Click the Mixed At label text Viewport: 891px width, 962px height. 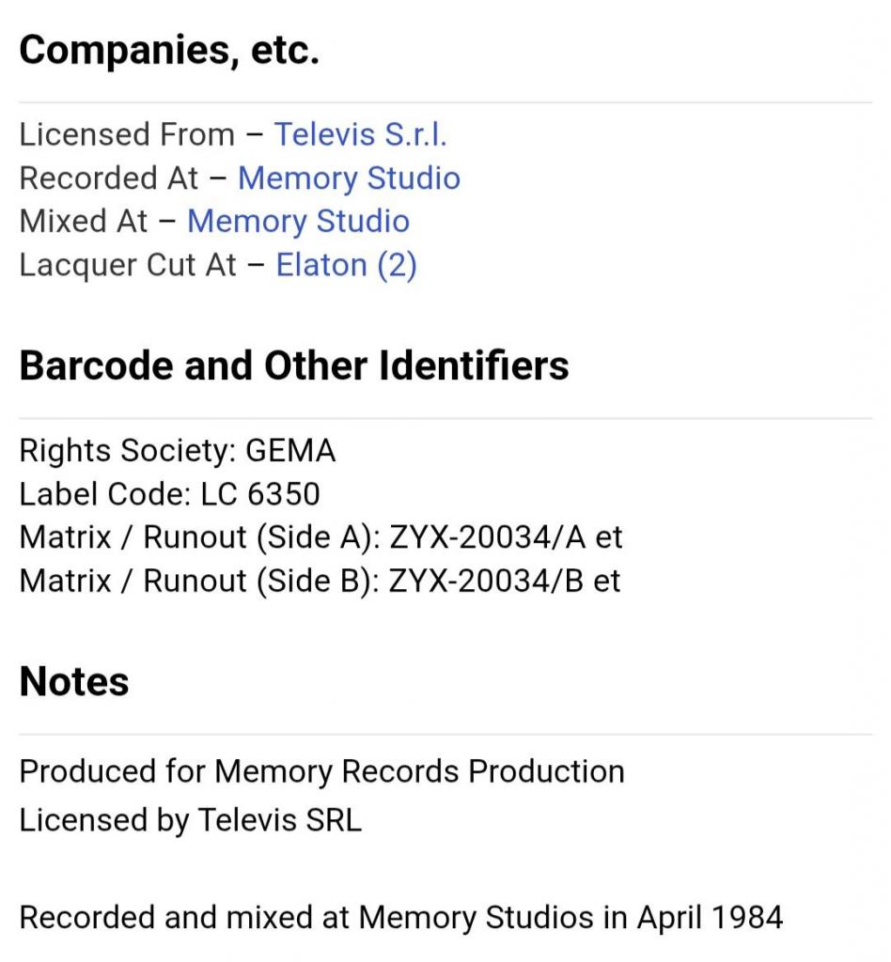84,222
